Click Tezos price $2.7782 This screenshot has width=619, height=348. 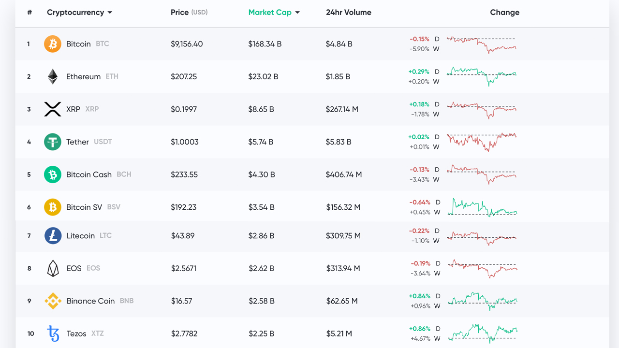pyautogui.click(x=184, y=333)
